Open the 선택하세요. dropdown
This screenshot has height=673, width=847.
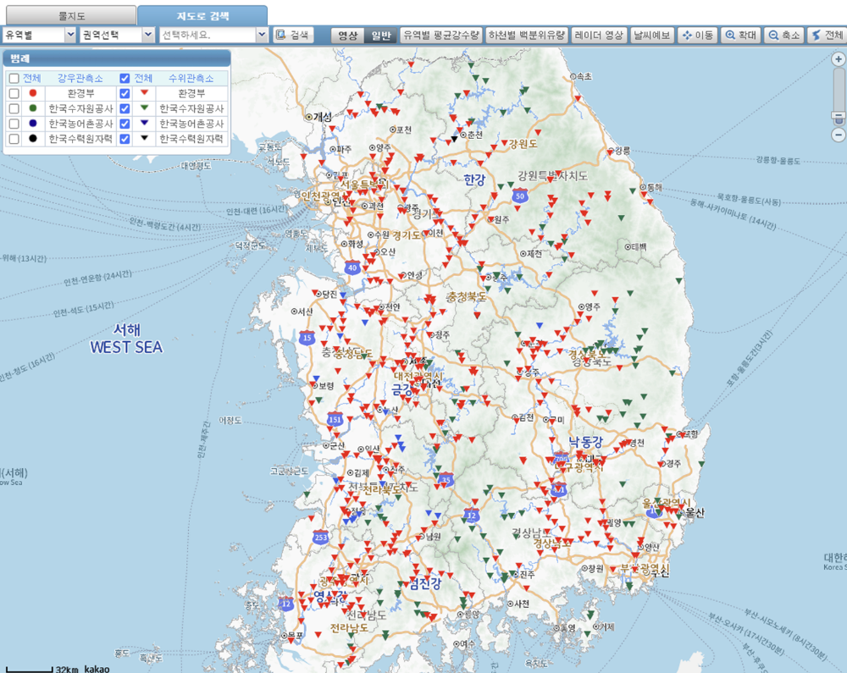213,35
